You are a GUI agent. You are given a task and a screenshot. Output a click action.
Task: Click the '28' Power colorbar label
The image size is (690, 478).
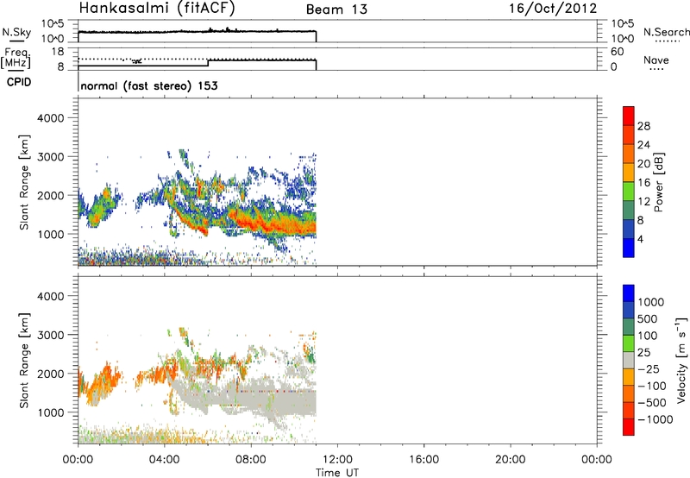tap(643, 126)
